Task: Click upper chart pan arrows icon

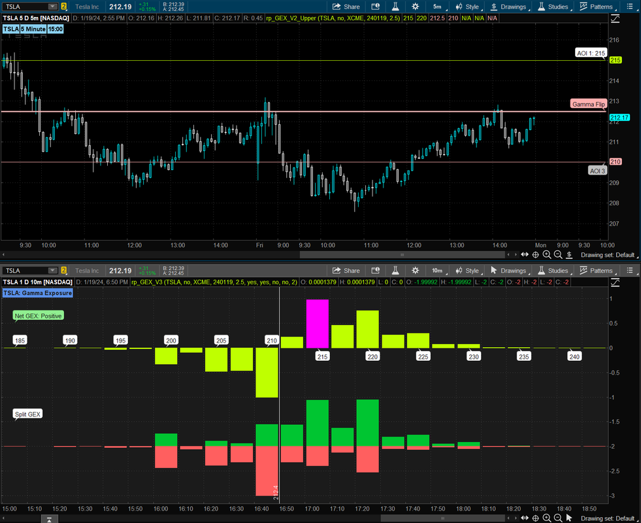Action: [525, 255]
